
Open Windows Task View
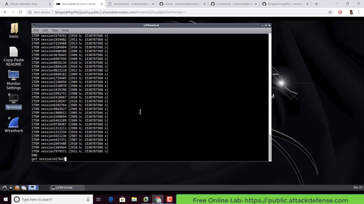point(99,199)
